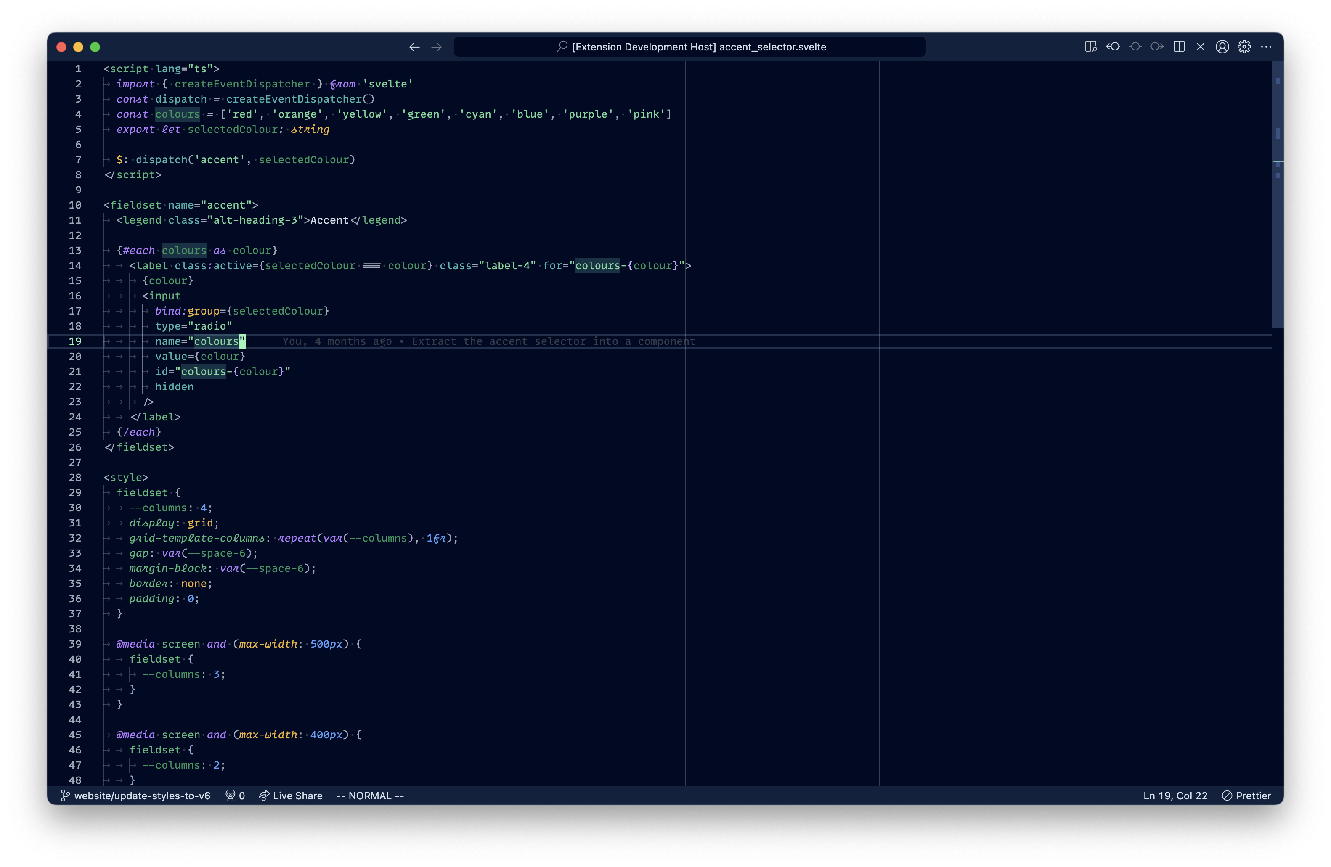Screen dimensions: 1331x867
Task: Click the branch name website/update-styles-to-v6
Action: click(142, 796)
